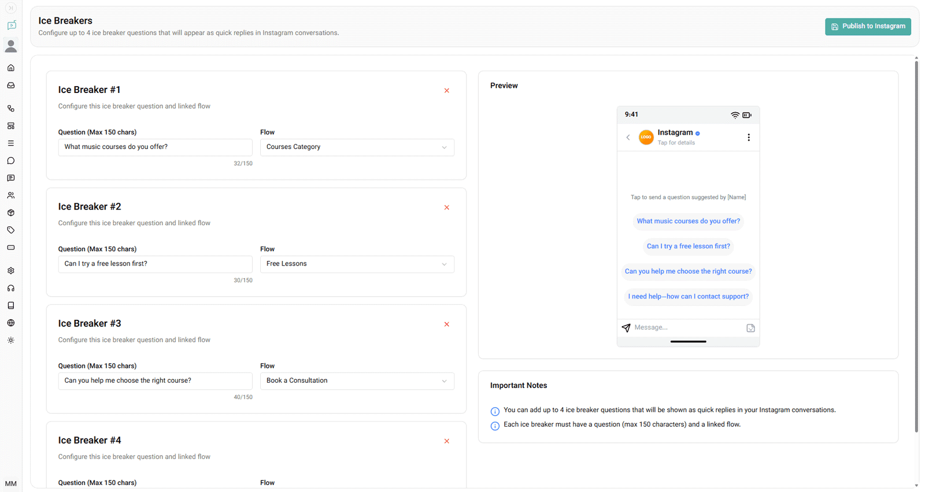Open the Courses Category flow dropdown

click(357, 147)
